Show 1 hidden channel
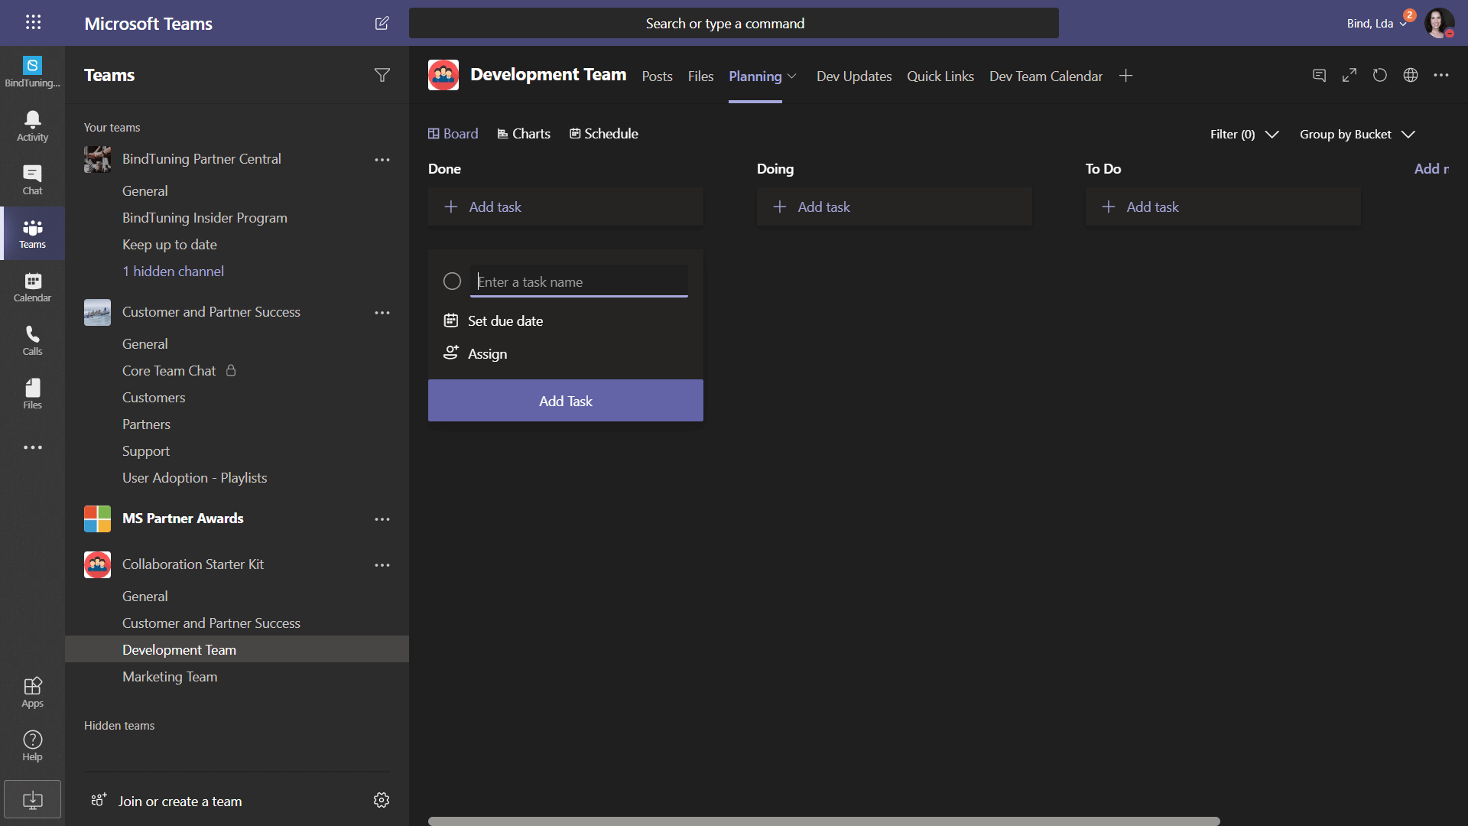The image size is (1468, 826). (x=173, y=272)
